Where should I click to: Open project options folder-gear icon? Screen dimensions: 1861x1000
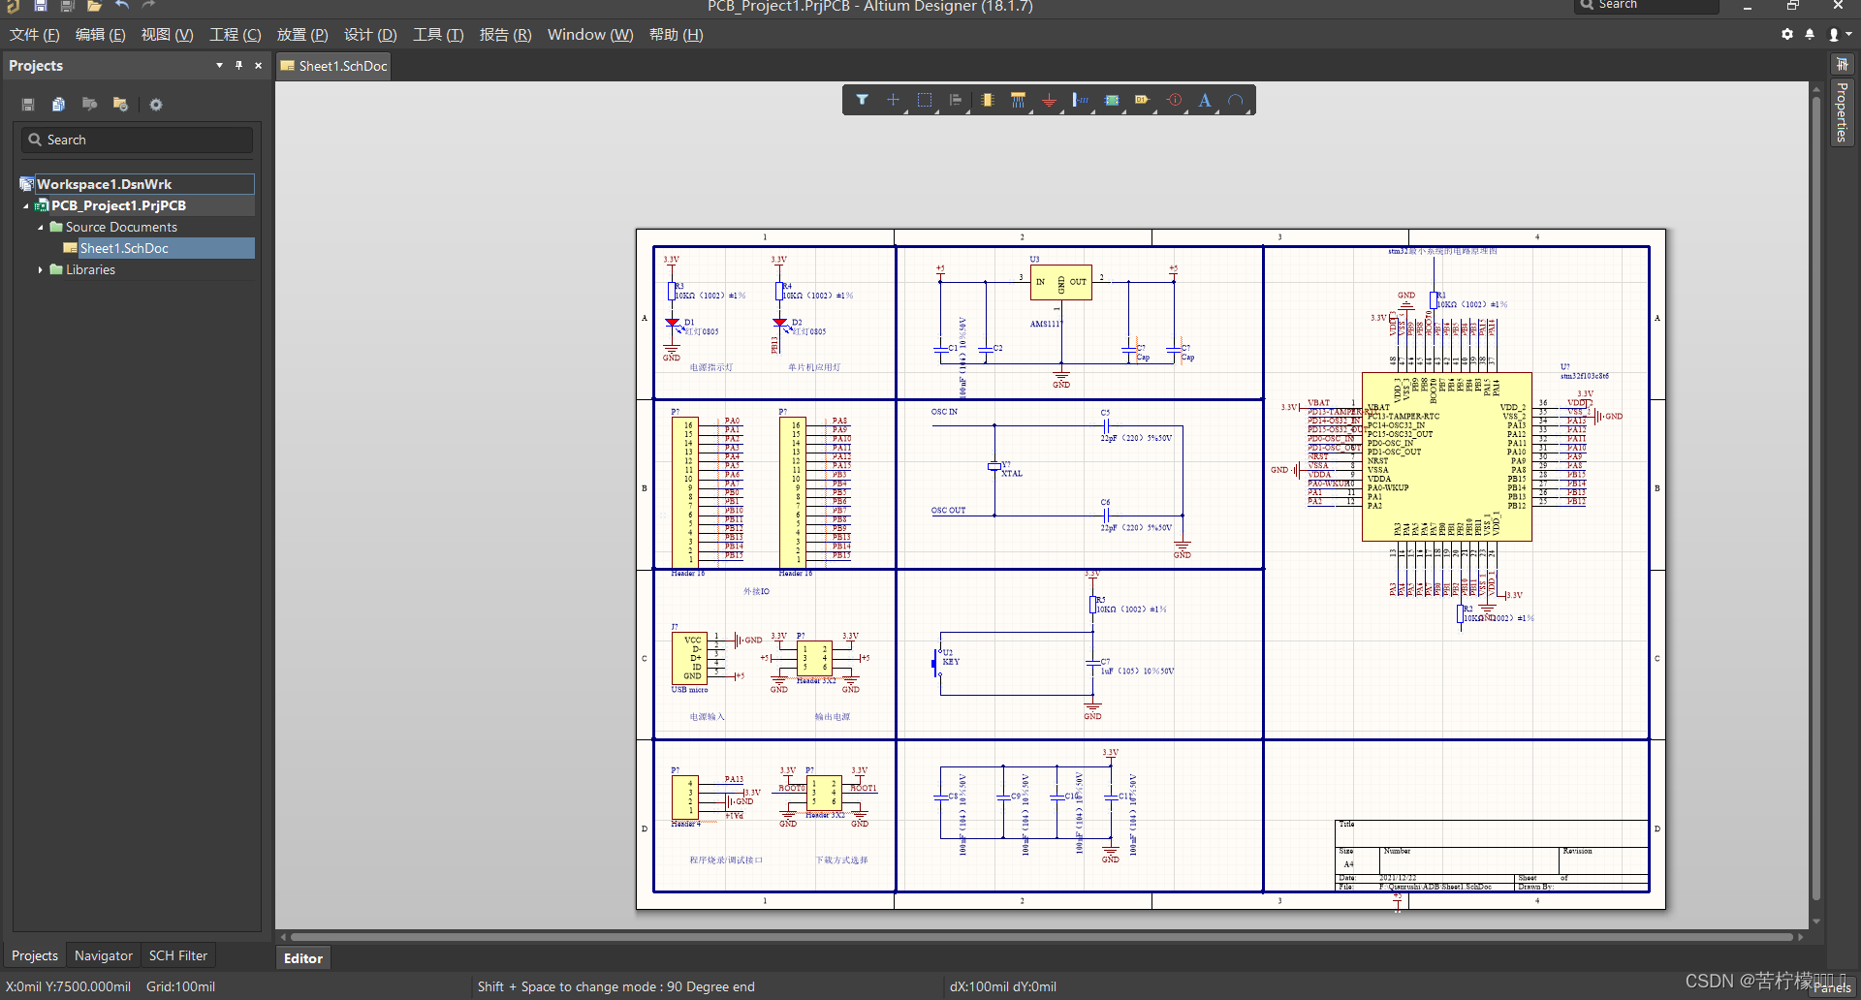120,105
